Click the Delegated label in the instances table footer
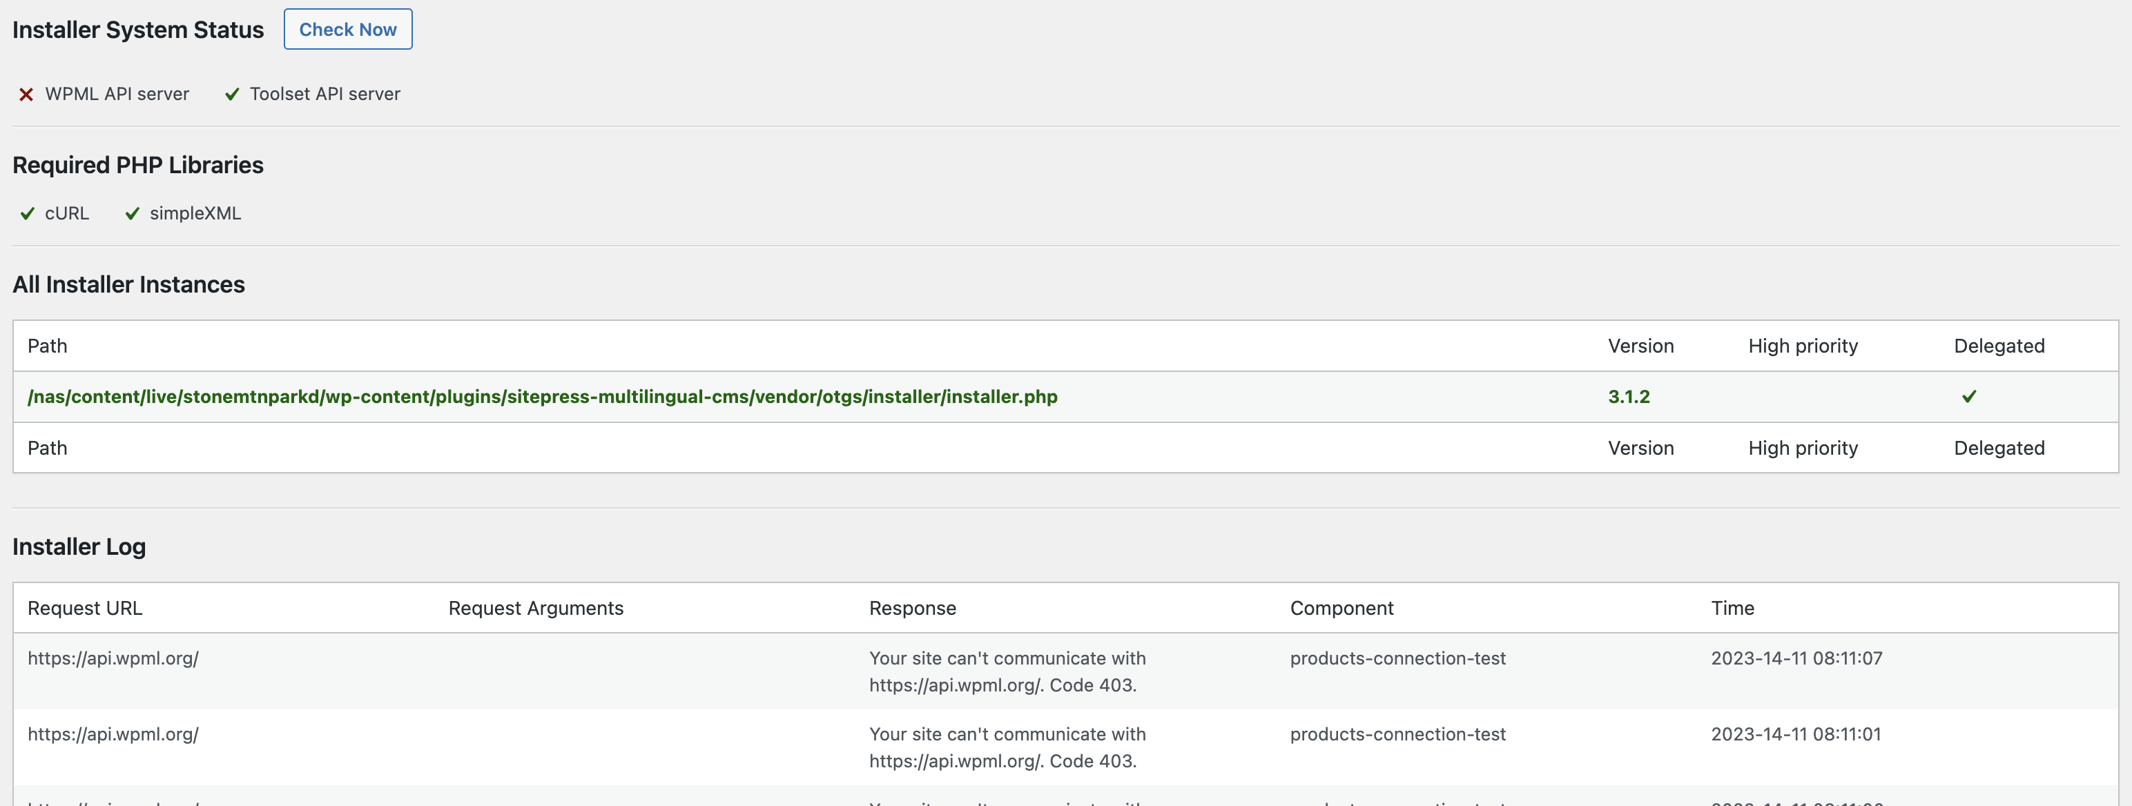Screen dimensions: 2132x806 [1999, 448]
